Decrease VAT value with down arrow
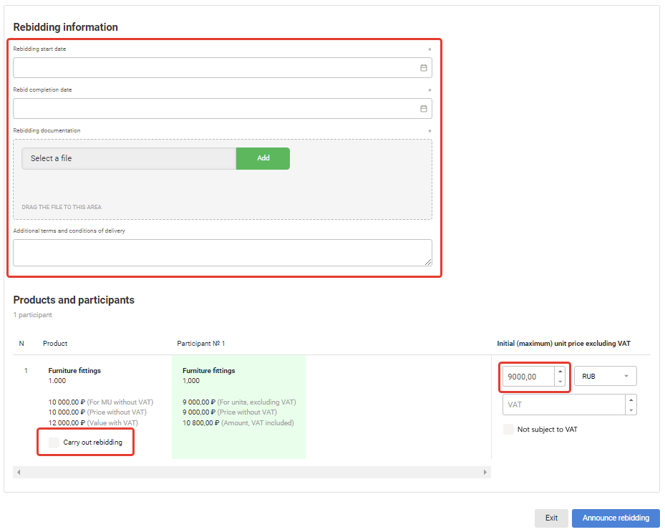This screenshot has height=532, width=665. (631, 410)
